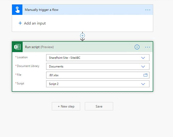This screenshot has width=173, height=137.
Task: Open the file picker folder icon
Action: (145, 75)
